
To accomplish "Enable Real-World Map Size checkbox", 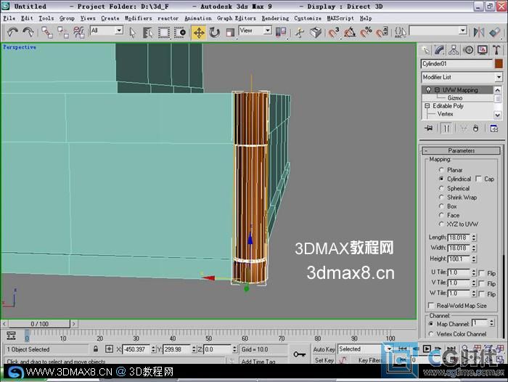I will coord(431,306).
